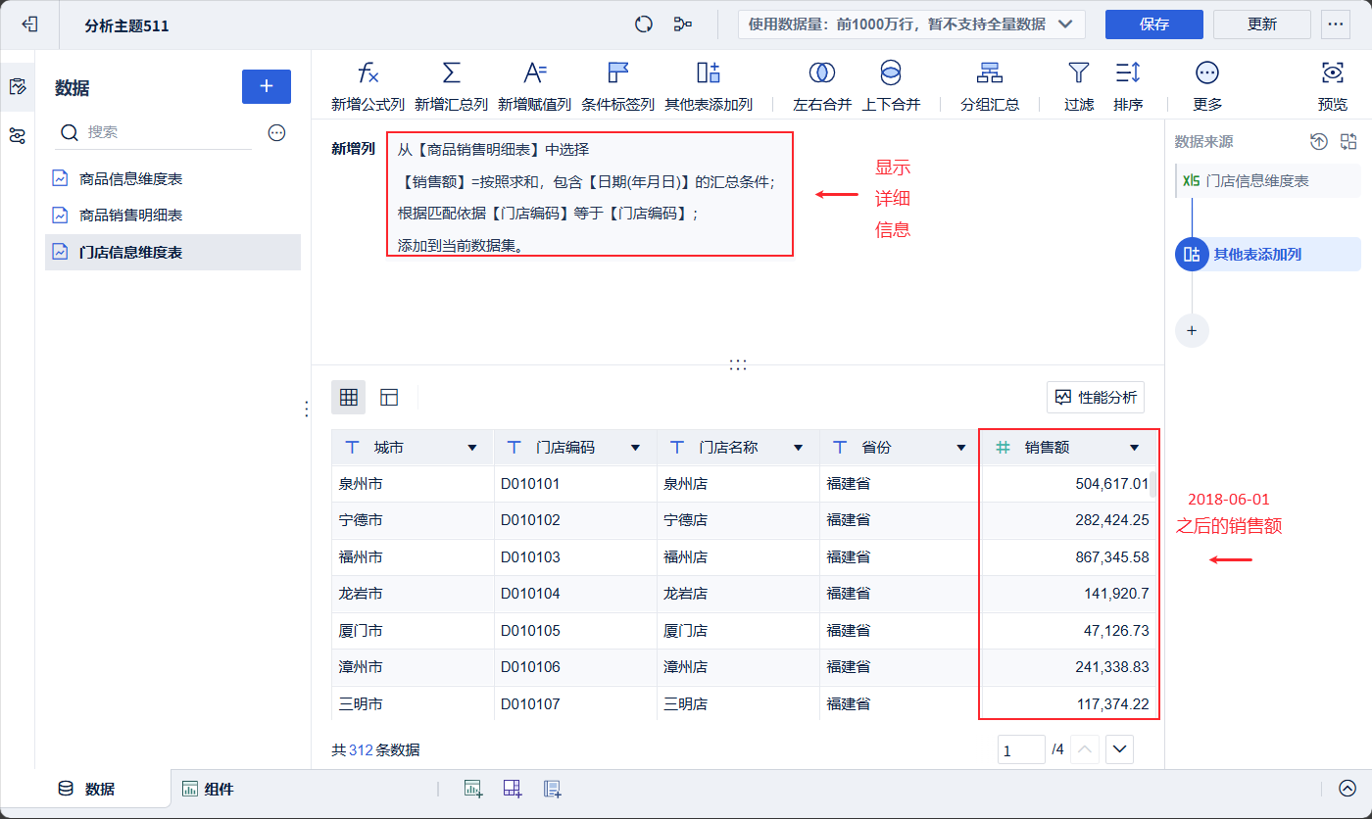The image size is (1372, 819).
Task: Select the 条件标签列 tool
Action: pyautogui.click(x=617, y=86)
